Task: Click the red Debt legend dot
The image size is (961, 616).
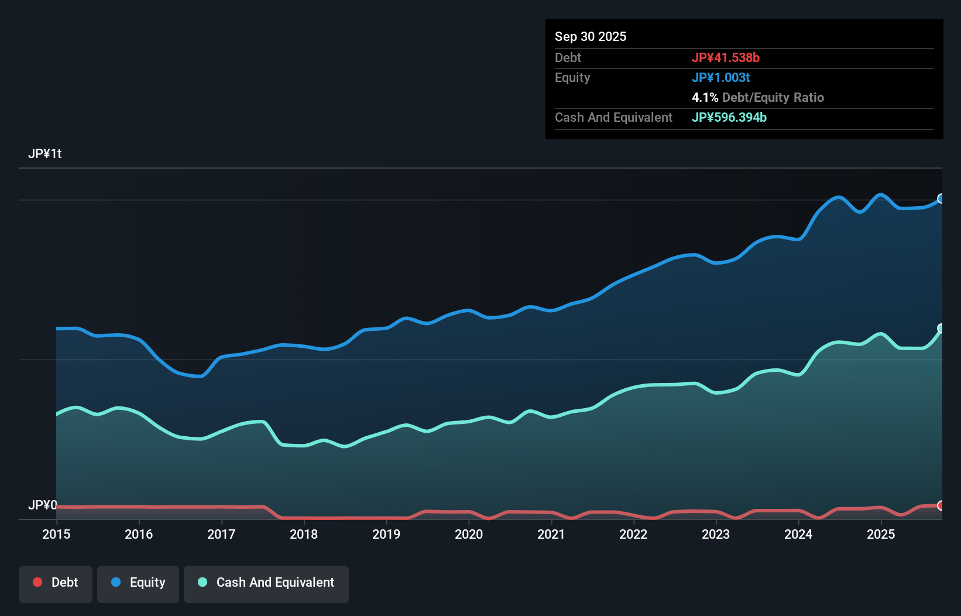Action: [x=37, y=582]
